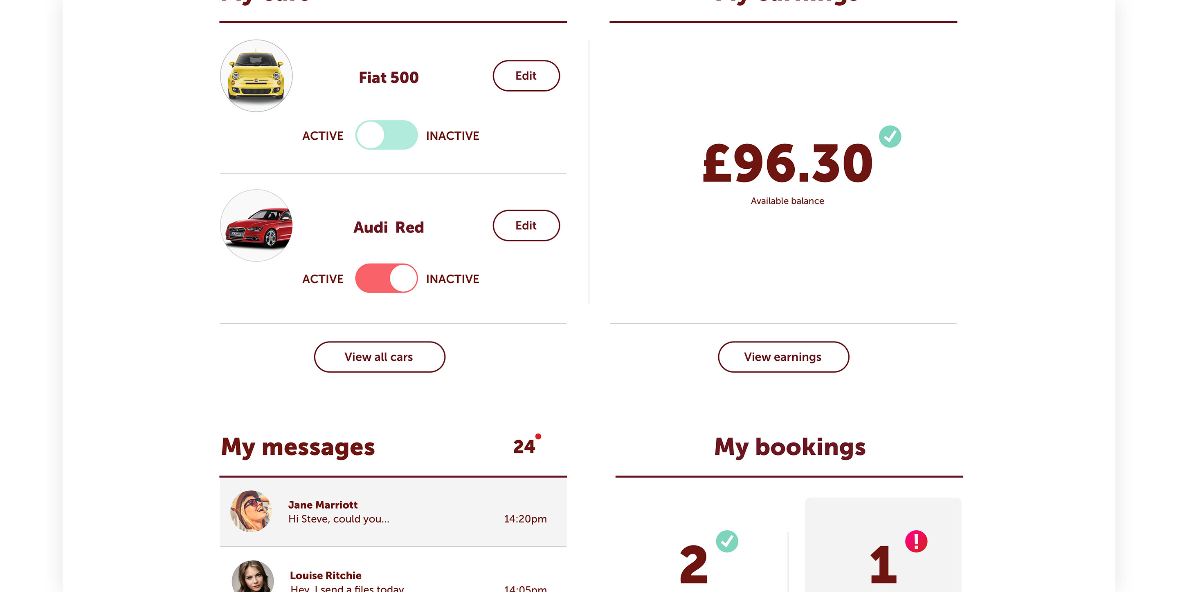Edit the Audi Red details

tap(526, 225)
